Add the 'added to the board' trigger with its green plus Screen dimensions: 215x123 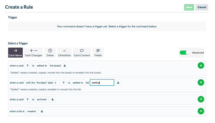click(201, 65)
